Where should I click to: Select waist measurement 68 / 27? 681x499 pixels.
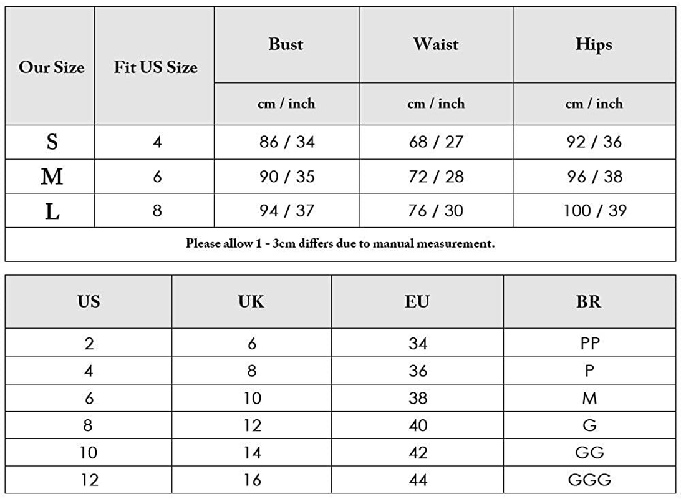(436, 142)
